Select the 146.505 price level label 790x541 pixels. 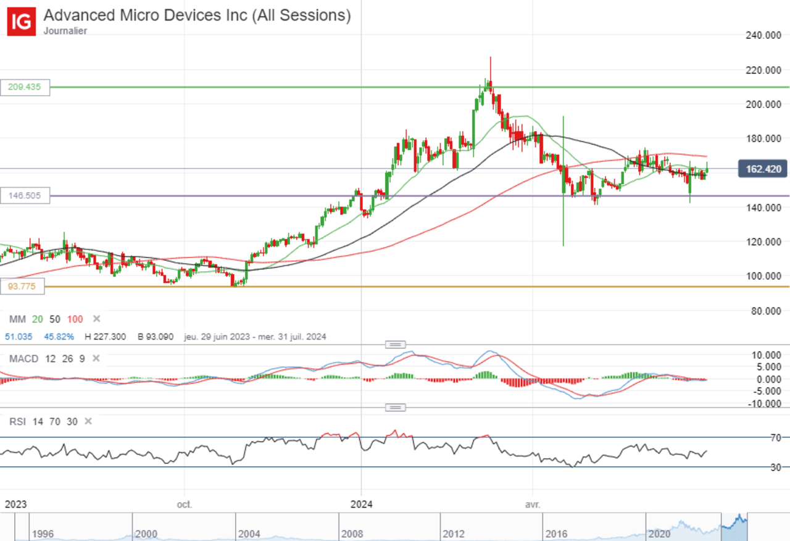pos(25,196)
